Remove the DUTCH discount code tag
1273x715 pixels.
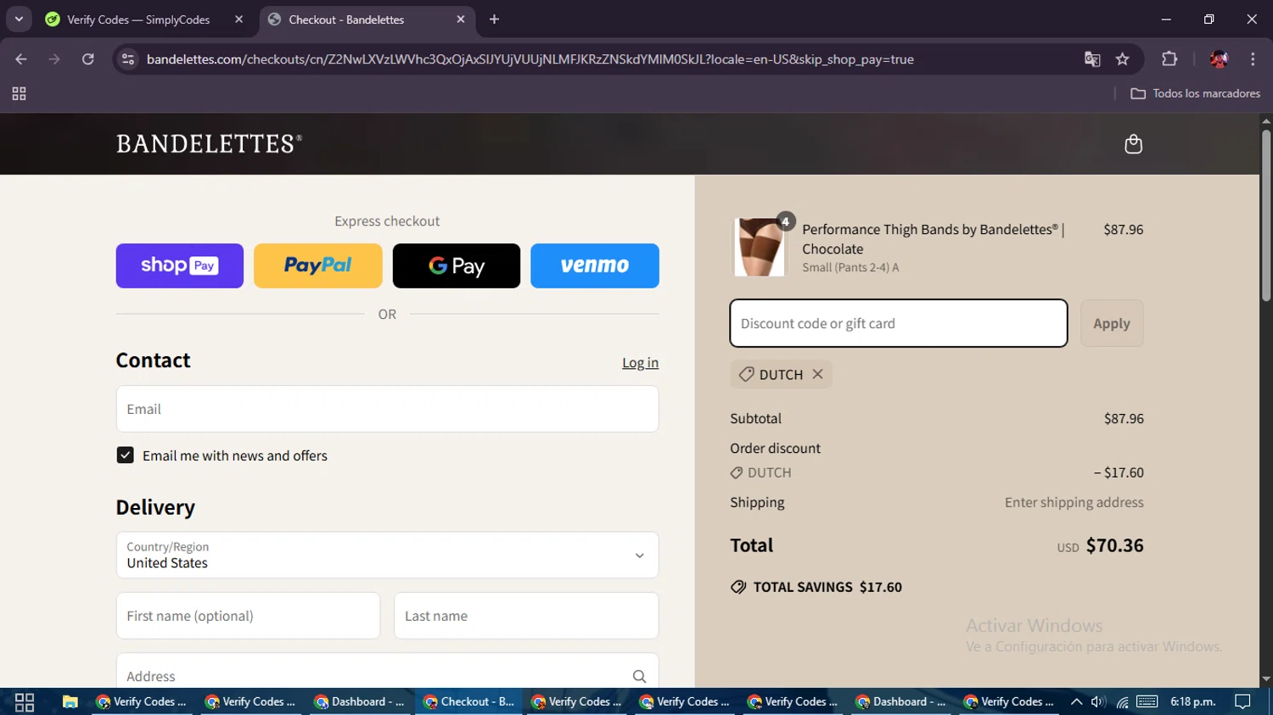click(817, 374)
